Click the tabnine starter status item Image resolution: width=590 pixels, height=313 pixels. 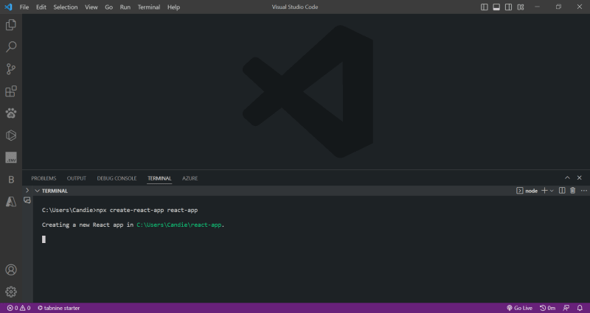coord(59,308)
